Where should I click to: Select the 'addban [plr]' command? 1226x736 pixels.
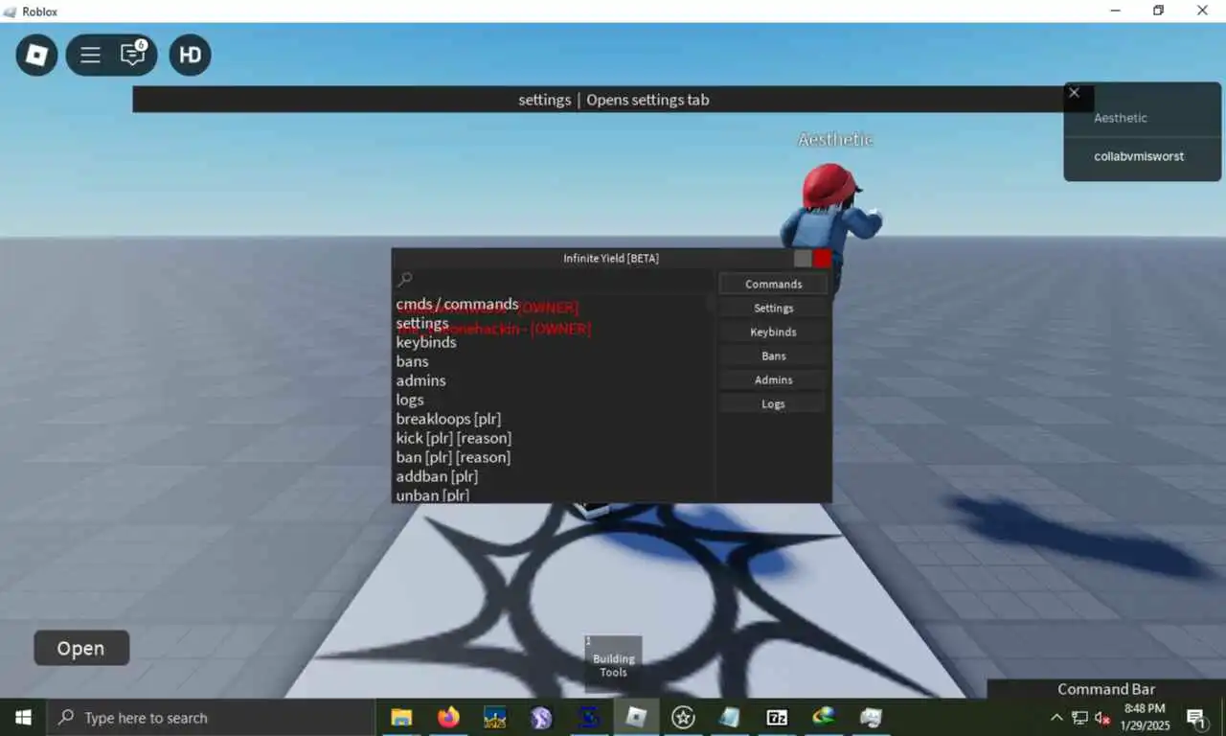pos(437,476)
